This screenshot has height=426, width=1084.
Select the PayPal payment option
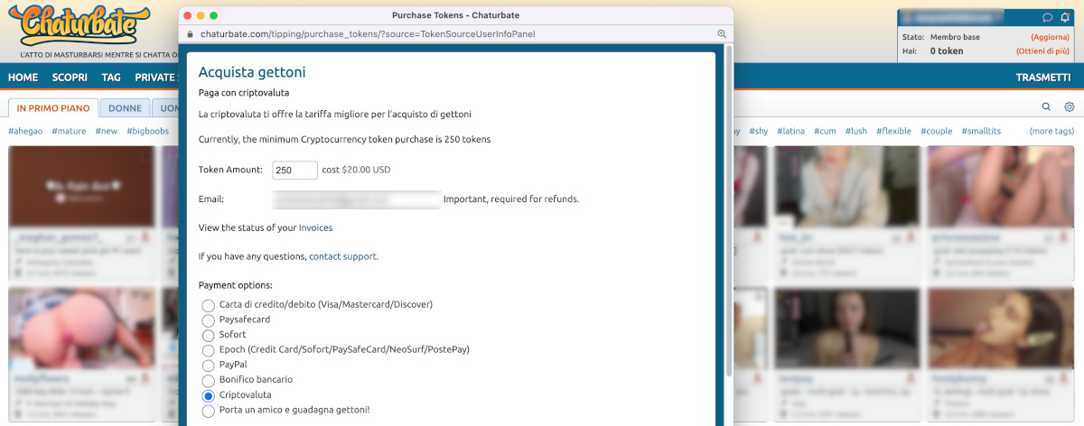(x=209, y=366)
